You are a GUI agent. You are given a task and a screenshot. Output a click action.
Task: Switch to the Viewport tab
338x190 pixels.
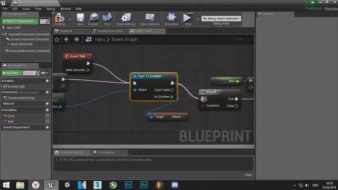(66, 31)
